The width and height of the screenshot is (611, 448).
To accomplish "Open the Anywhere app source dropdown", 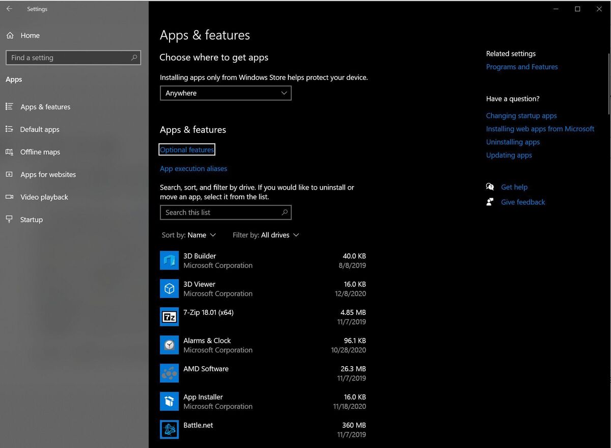I will 226,93.
